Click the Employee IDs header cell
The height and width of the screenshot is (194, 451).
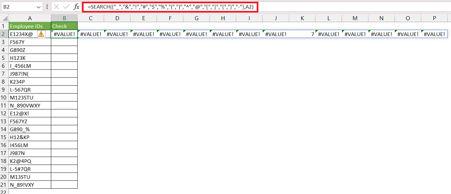30,26
